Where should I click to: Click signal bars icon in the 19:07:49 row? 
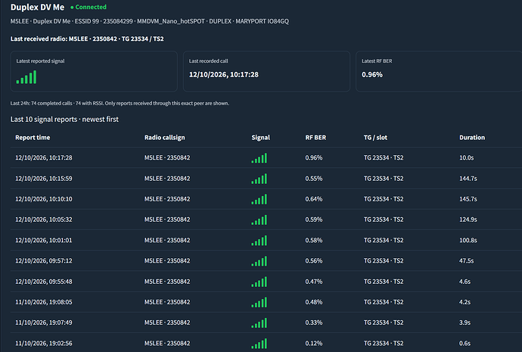[x=259, y=322]
